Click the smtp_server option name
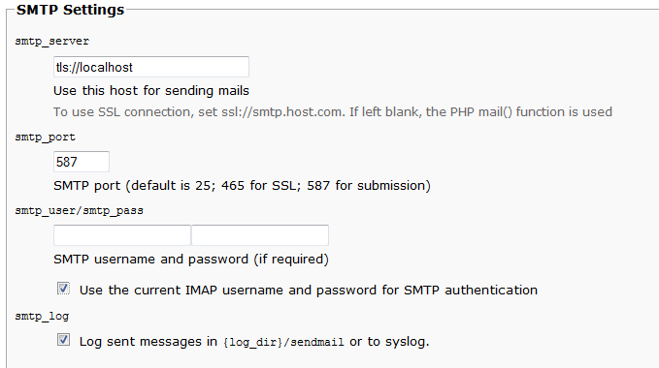This screenshot has height=368, width=659. (52, 41)
